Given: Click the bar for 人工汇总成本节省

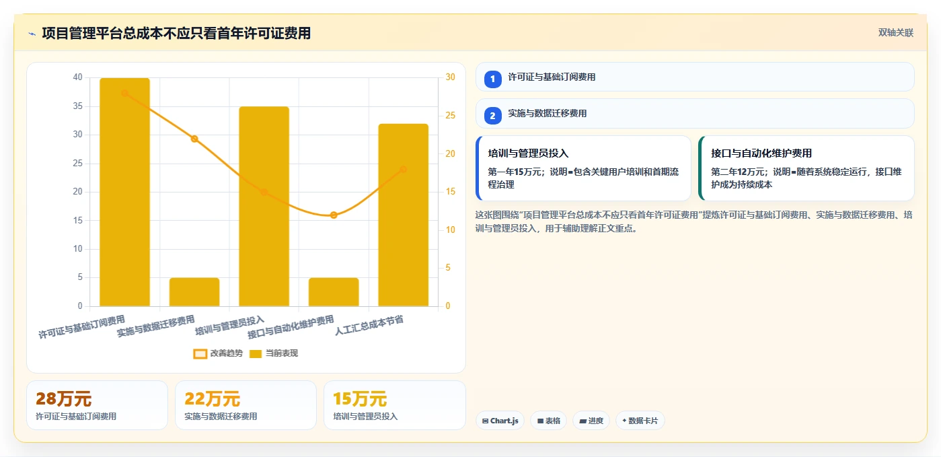Looking at the screenshot, I should click(404, 215).
